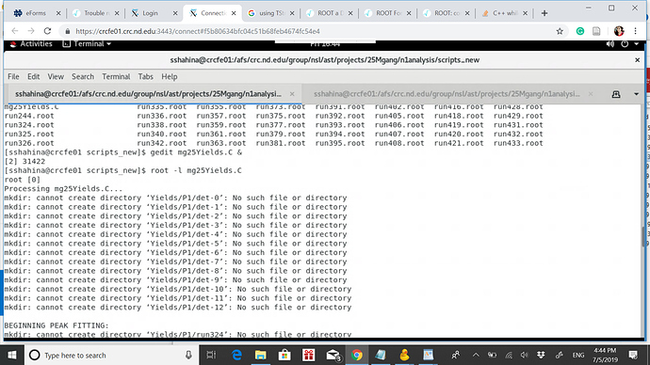Switch to the 'using TSt' Google tab
The height and width of the screenshot is (365, 650).
[270, 13]
